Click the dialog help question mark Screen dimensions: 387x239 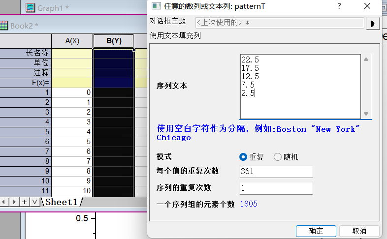(339, 6)
